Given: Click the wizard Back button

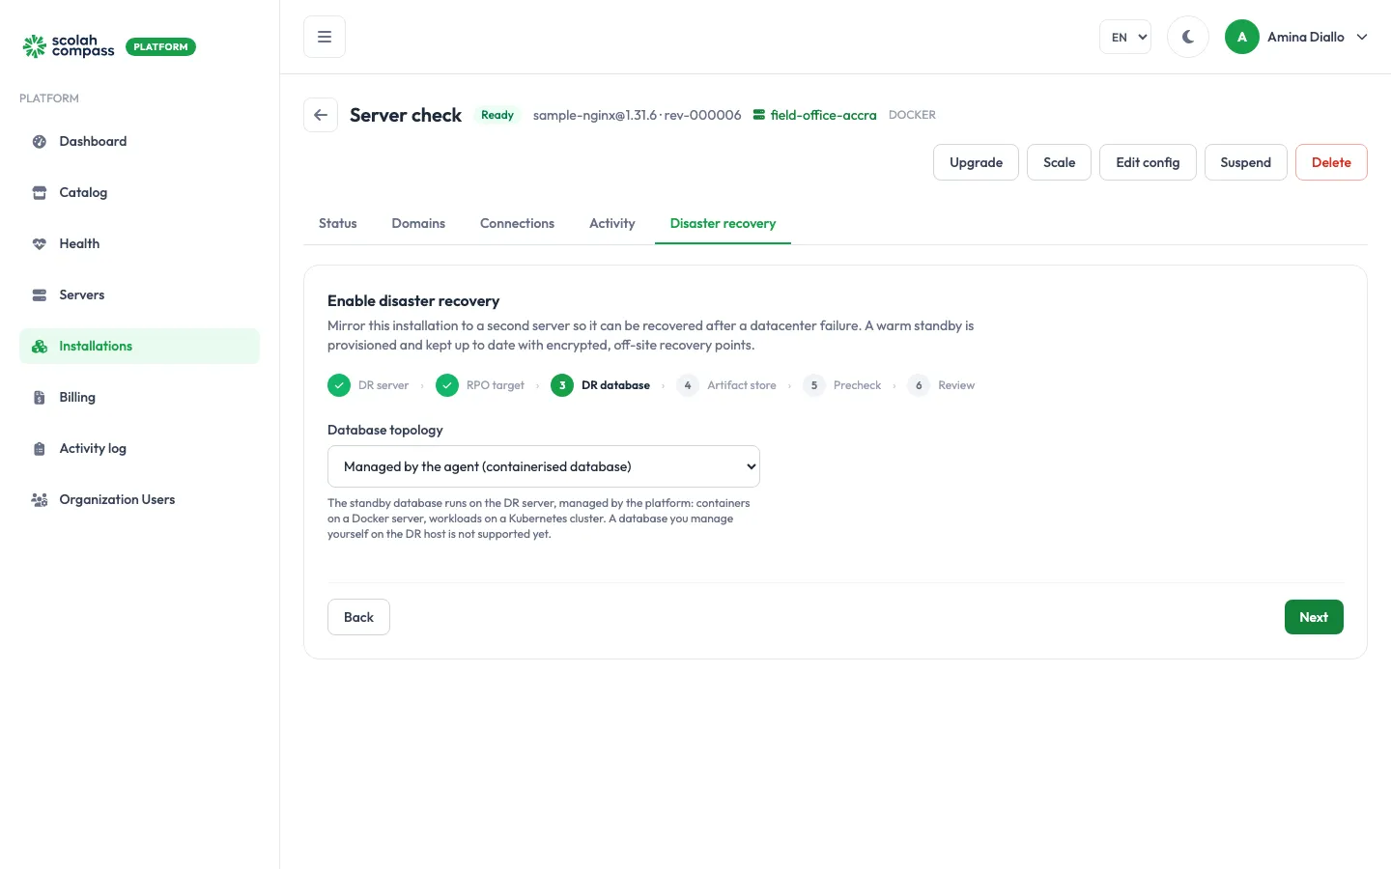Looking at the screenshot, I should [x=358, y=617].
